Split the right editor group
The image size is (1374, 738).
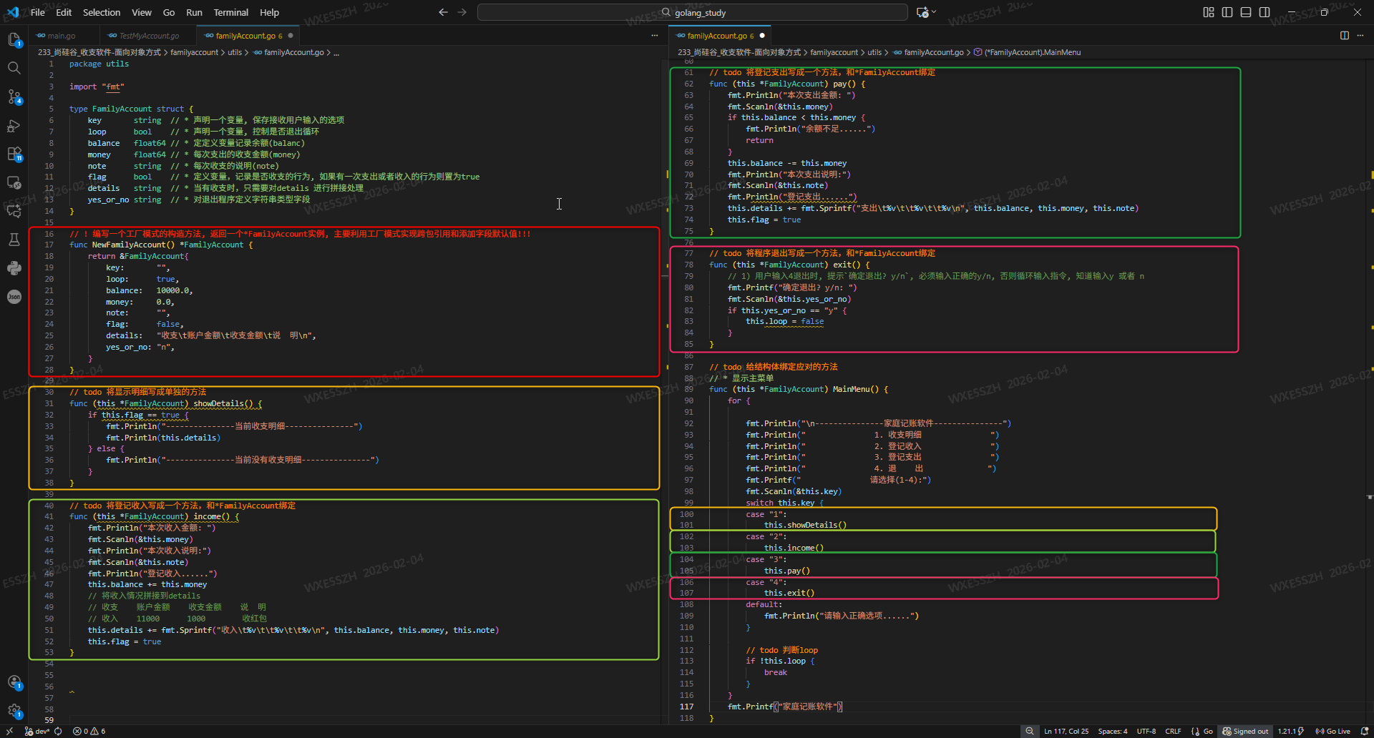coord(1344,36)
